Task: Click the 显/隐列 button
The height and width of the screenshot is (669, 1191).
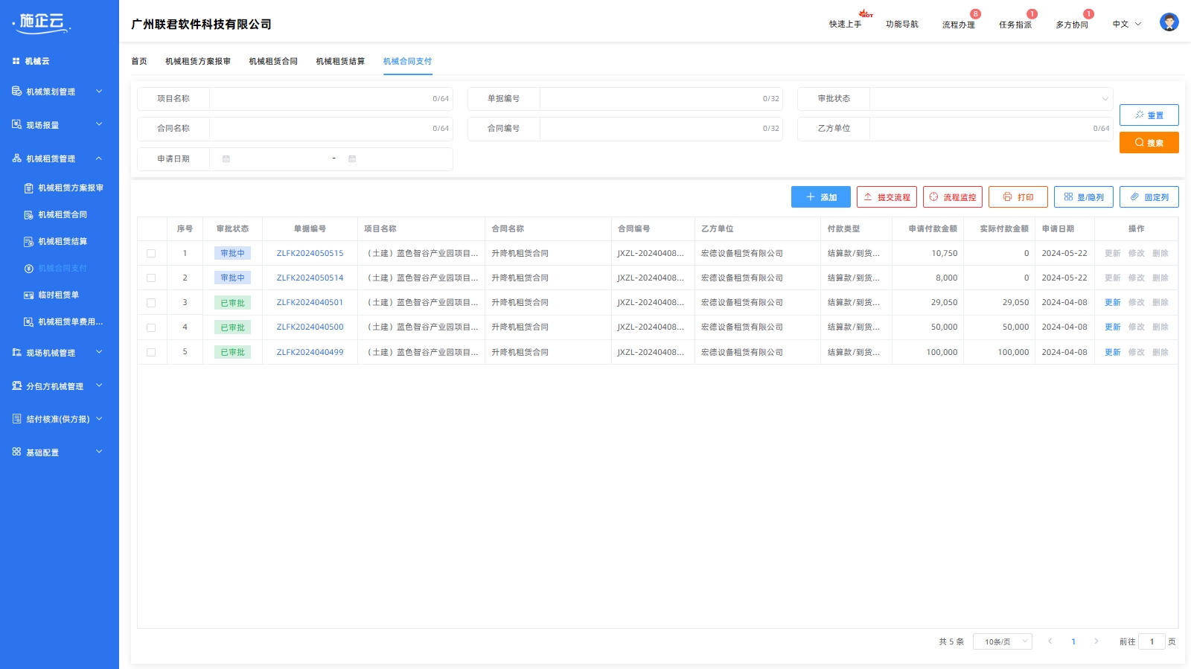Action: [x=1084, y=196]
